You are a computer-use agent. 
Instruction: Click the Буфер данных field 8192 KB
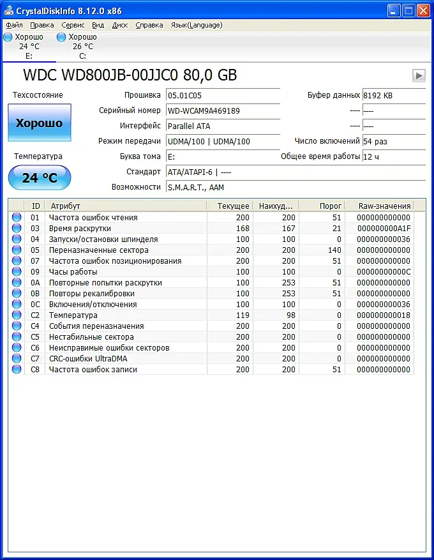(394, 96)
